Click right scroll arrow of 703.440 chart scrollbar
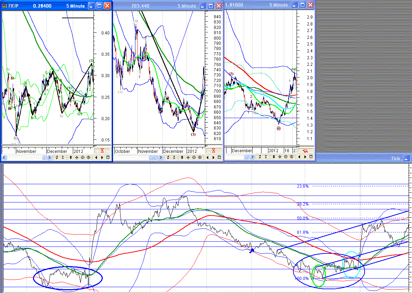 160,157
